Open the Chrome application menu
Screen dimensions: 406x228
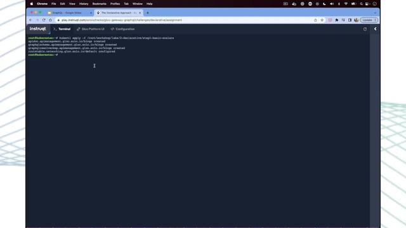point(43,4)
